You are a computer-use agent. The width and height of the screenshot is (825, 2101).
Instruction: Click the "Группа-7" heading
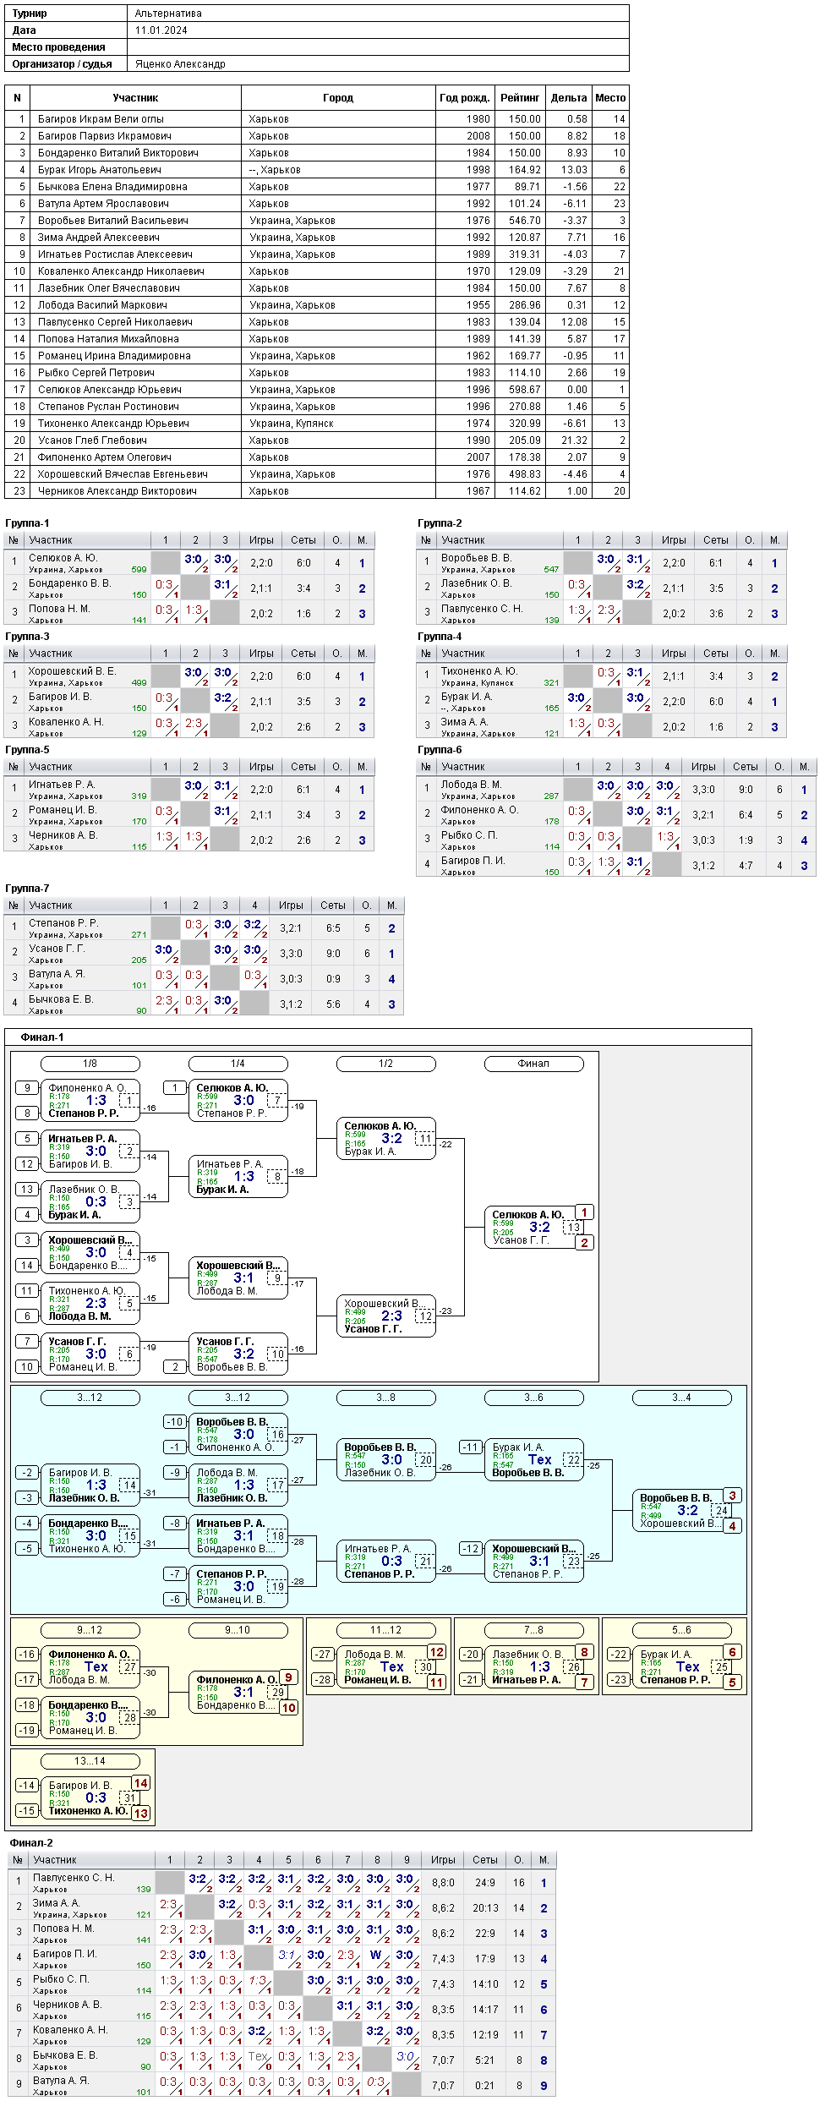pyautogui.click(x=27, y=889)
